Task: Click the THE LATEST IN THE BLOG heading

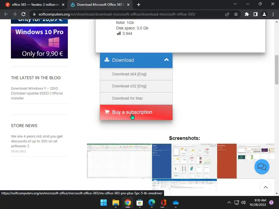Action: 36,78
